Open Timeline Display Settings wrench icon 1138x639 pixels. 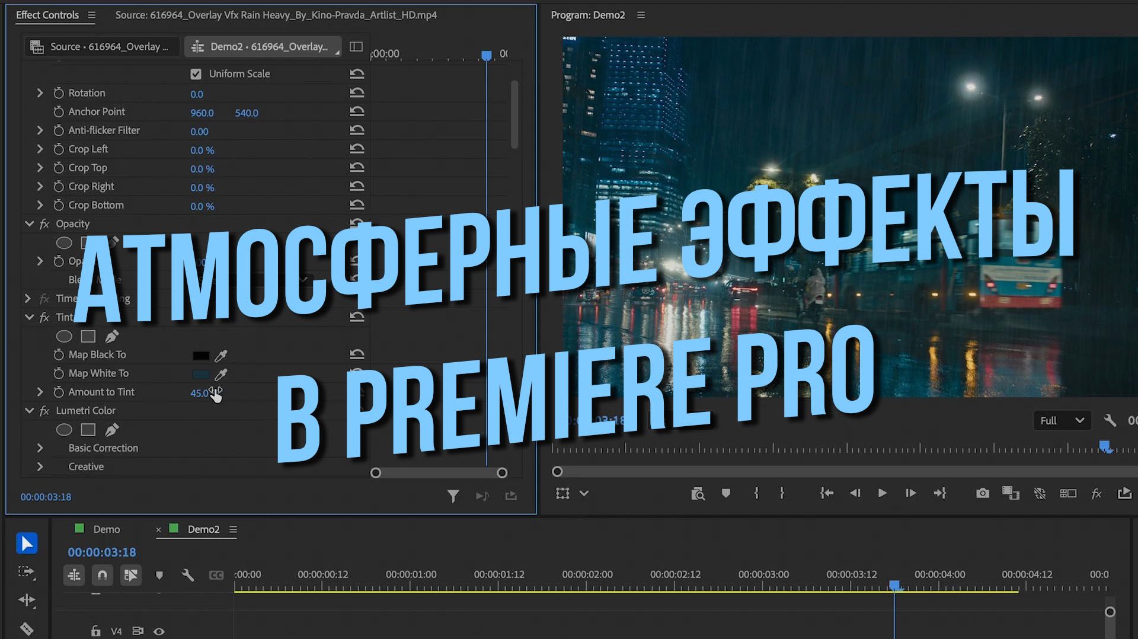coord(188,575)
